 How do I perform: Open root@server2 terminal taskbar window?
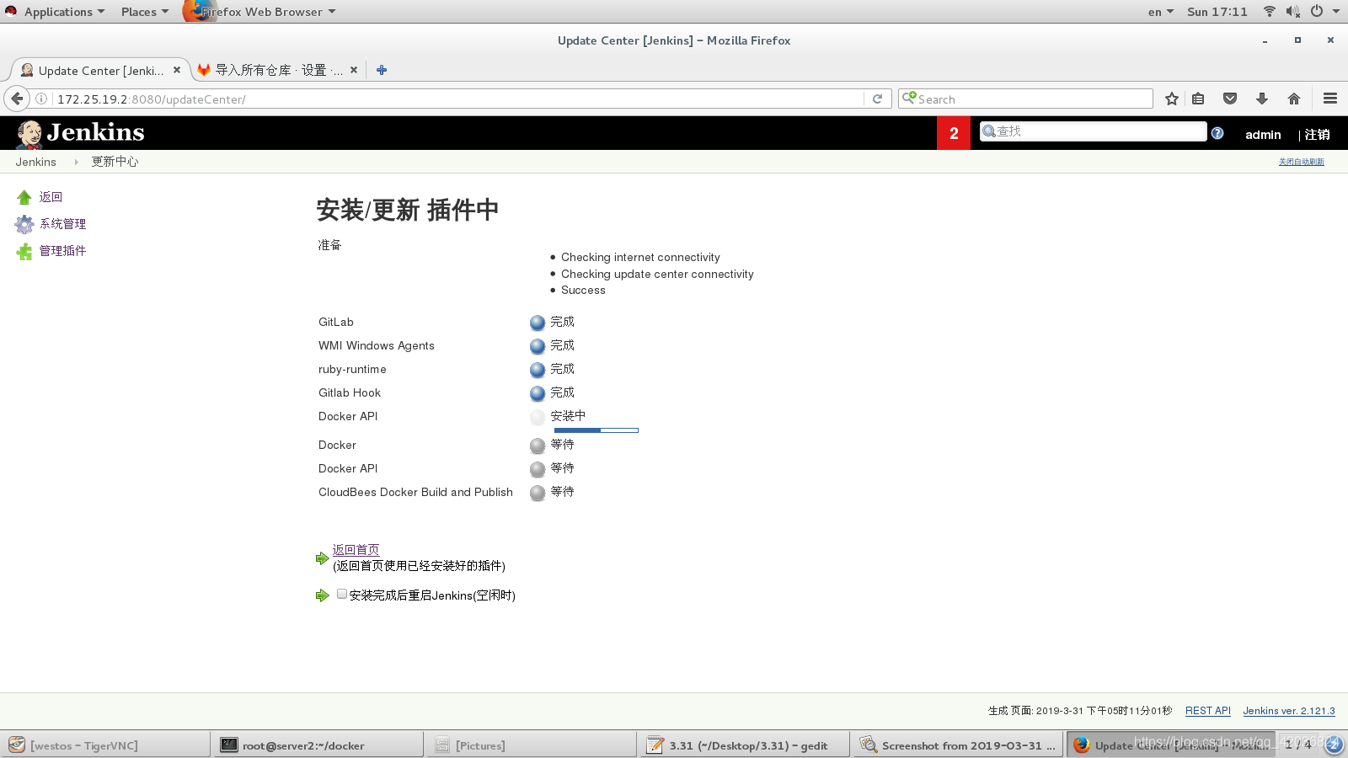pos(318,745)
